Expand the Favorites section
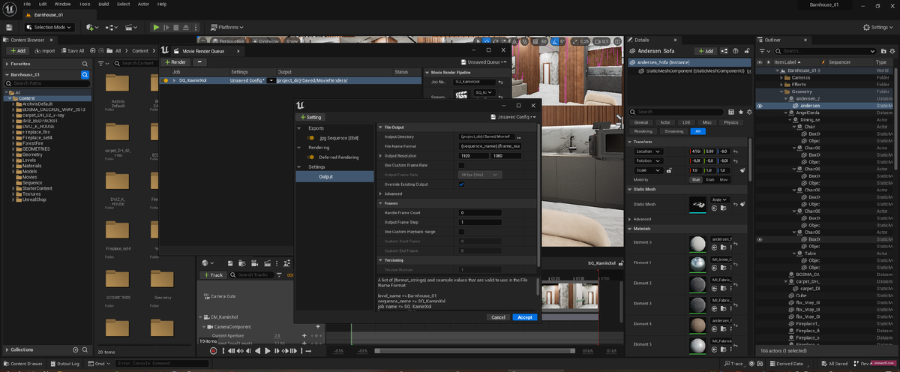The image size is (900, 372). pyautogui.click(x=7, y=64)
